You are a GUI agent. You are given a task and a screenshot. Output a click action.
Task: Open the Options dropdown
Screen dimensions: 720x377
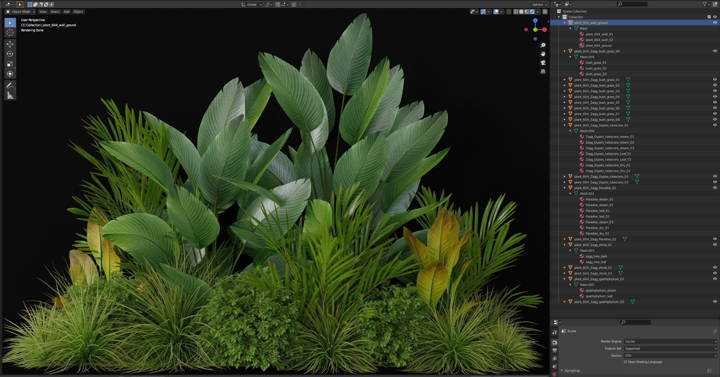pyautogui.click(x=539, y=5)
